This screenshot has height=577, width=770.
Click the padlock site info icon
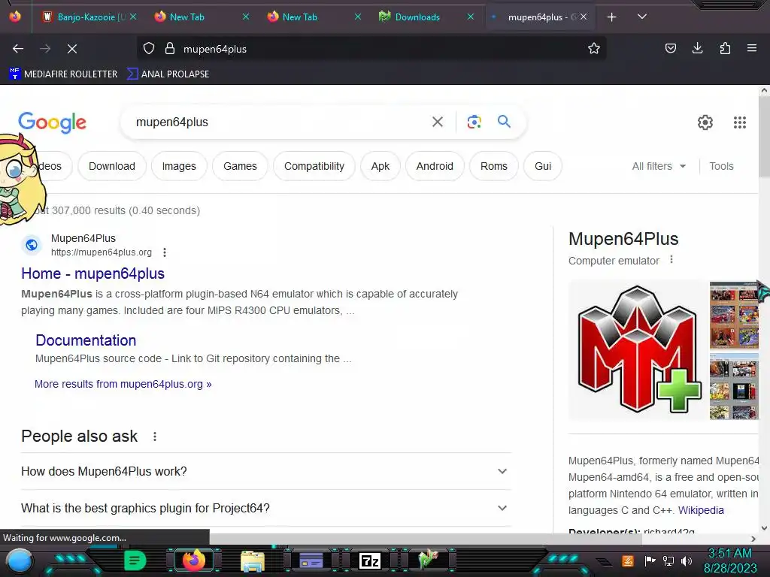(170, 49)
